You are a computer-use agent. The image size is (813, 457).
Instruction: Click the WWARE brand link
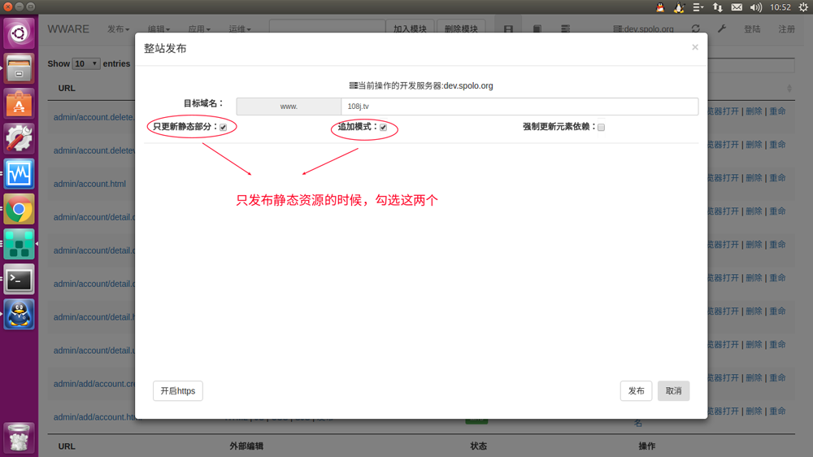pyautogui.click(x=68, y=29)
